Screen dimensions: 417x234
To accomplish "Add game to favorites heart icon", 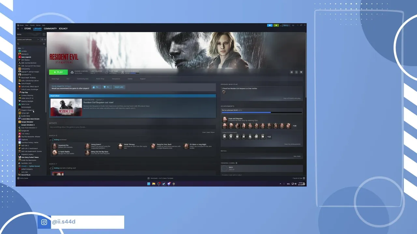I will click(x=301, y=72).
